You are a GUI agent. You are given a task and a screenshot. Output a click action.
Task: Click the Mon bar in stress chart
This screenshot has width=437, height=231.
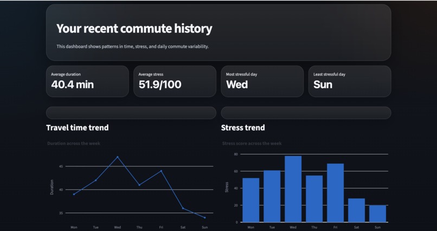(x=251, y=200)
